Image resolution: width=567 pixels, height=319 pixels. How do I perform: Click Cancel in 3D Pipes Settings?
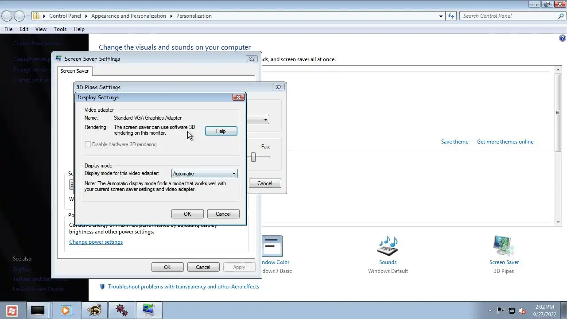[x=265, y=183]
